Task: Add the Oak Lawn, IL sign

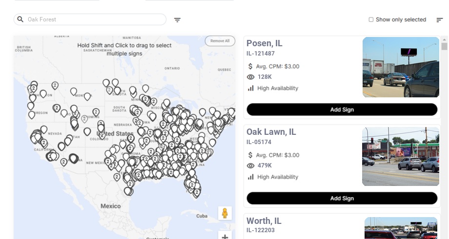Action: click(342, 198)
